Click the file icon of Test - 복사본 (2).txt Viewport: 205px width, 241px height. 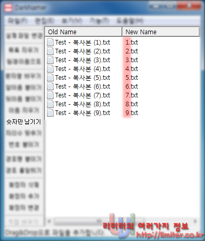click(x=50, y=51)
